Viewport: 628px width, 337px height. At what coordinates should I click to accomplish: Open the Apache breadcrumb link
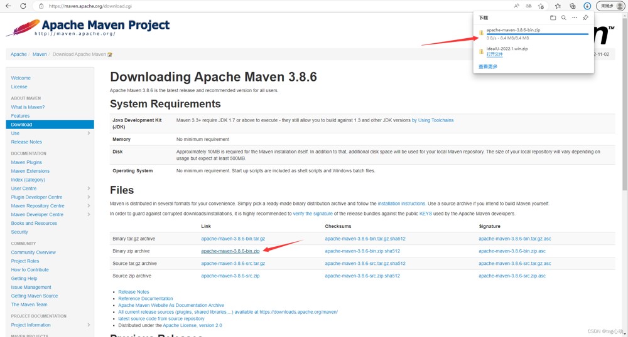18,54
